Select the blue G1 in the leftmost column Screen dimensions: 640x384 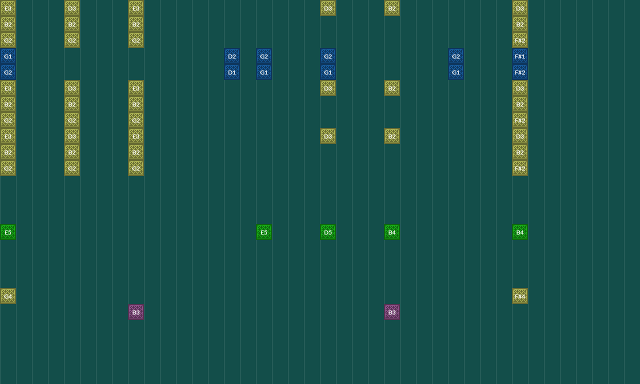point(8,56)
